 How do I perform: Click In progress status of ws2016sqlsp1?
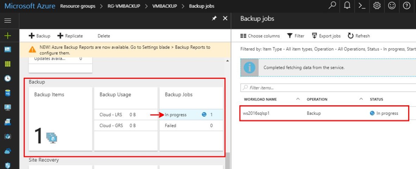coord(384,113)
